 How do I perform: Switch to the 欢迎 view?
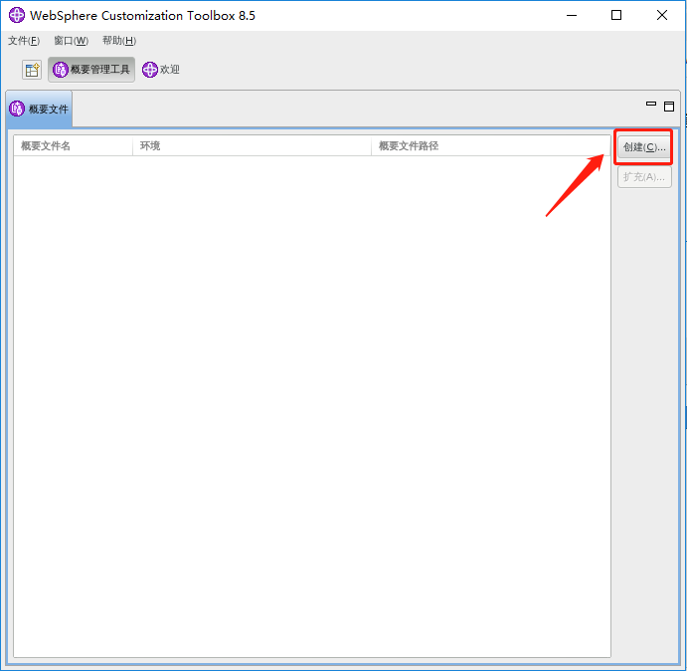pos(161,70)
